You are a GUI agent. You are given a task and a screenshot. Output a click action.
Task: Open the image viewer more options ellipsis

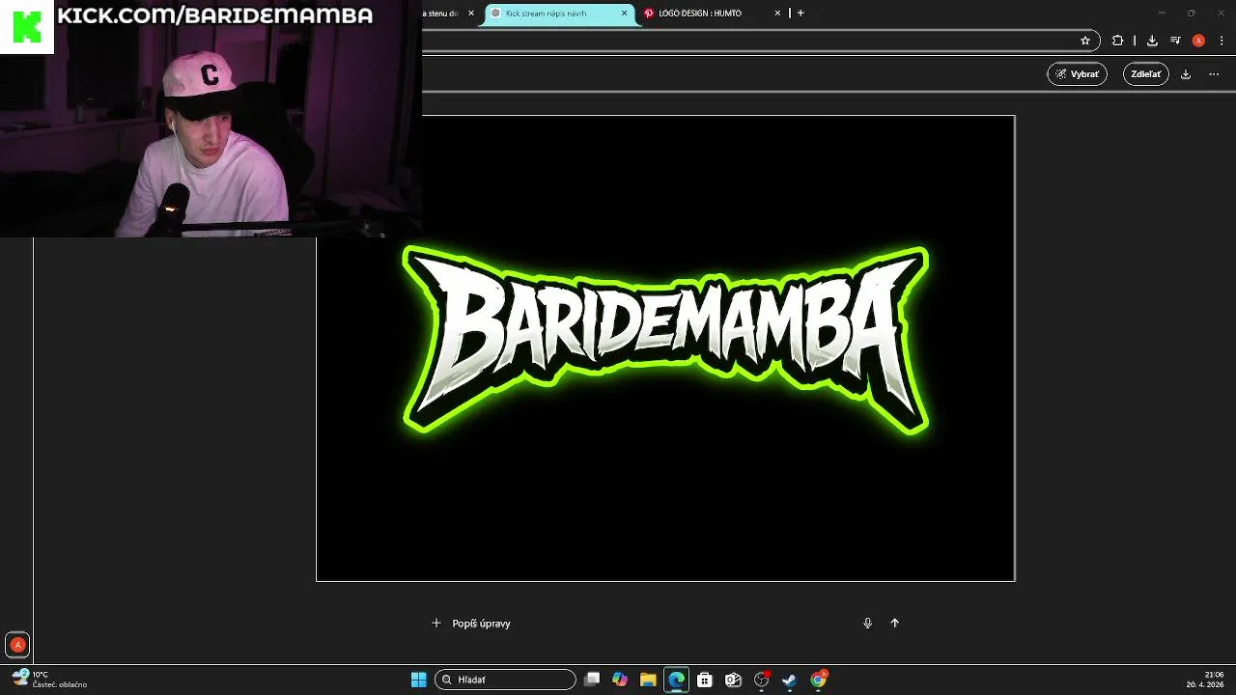pyautogui.click(x=1214, y=74)
